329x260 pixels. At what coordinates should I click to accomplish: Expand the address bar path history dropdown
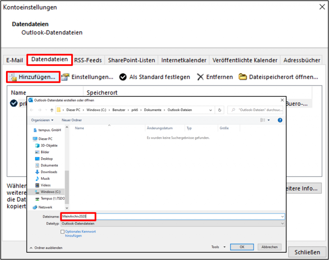pyautogui.click(x=210, y=110)
